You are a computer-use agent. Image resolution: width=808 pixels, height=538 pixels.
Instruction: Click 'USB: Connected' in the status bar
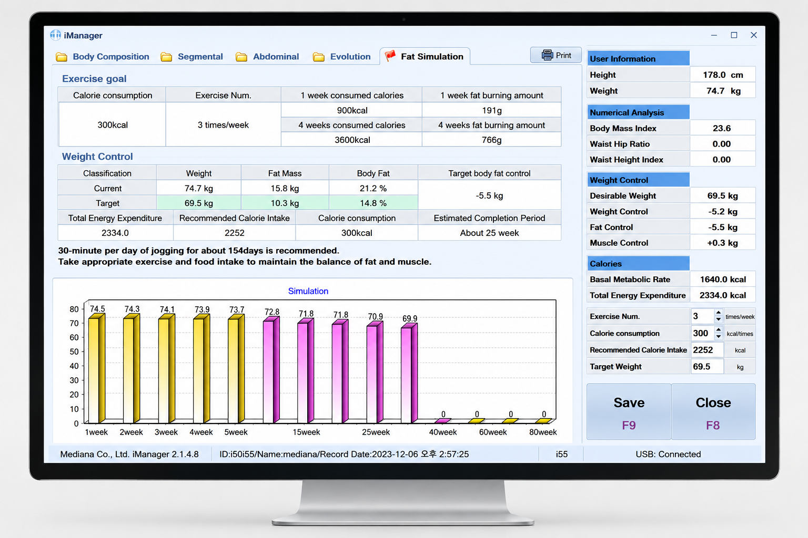(x=668, y=454)
